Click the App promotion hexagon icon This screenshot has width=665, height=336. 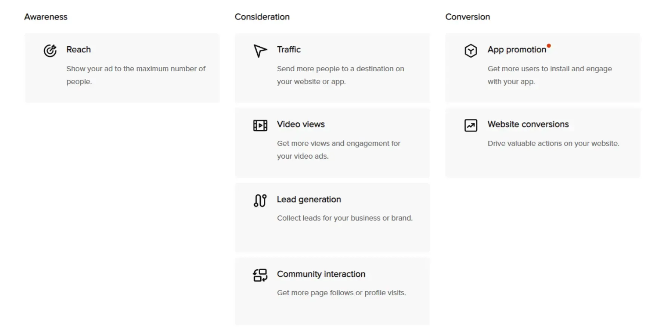[x=471, y=50]
